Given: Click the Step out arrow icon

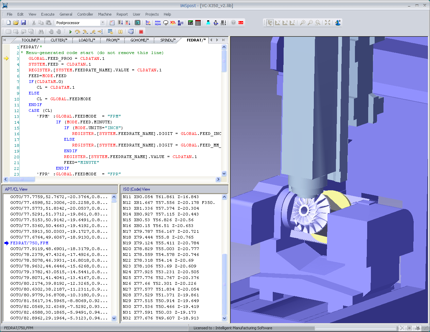Looking at the screenshot, I should [92, 32].
